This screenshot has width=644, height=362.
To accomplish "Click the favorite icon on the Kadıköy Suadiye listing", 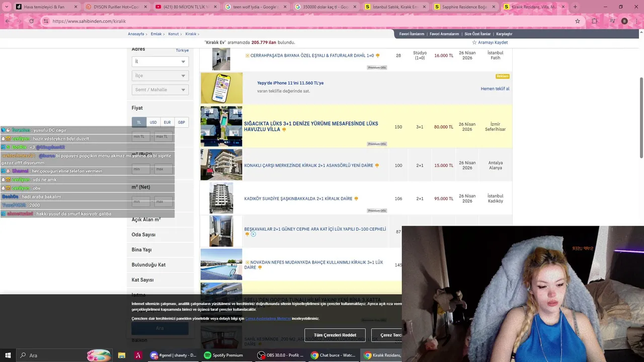I will point(356,199).
